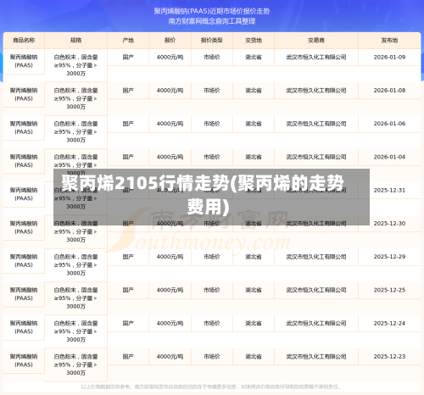Viewport: 424px width, 395px height.
Task: Click 武汉市恒久化工有限公司 in the 2026-01-06 row
Action: [x=316, y=124]
